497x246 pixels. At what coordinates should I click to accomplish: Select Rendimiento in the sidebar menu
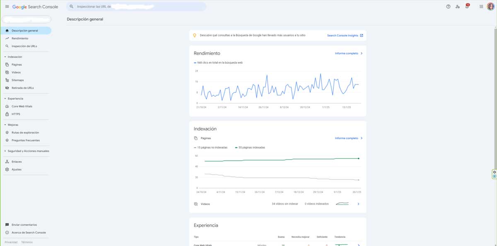pyautogui.click(x=19, y=38)
